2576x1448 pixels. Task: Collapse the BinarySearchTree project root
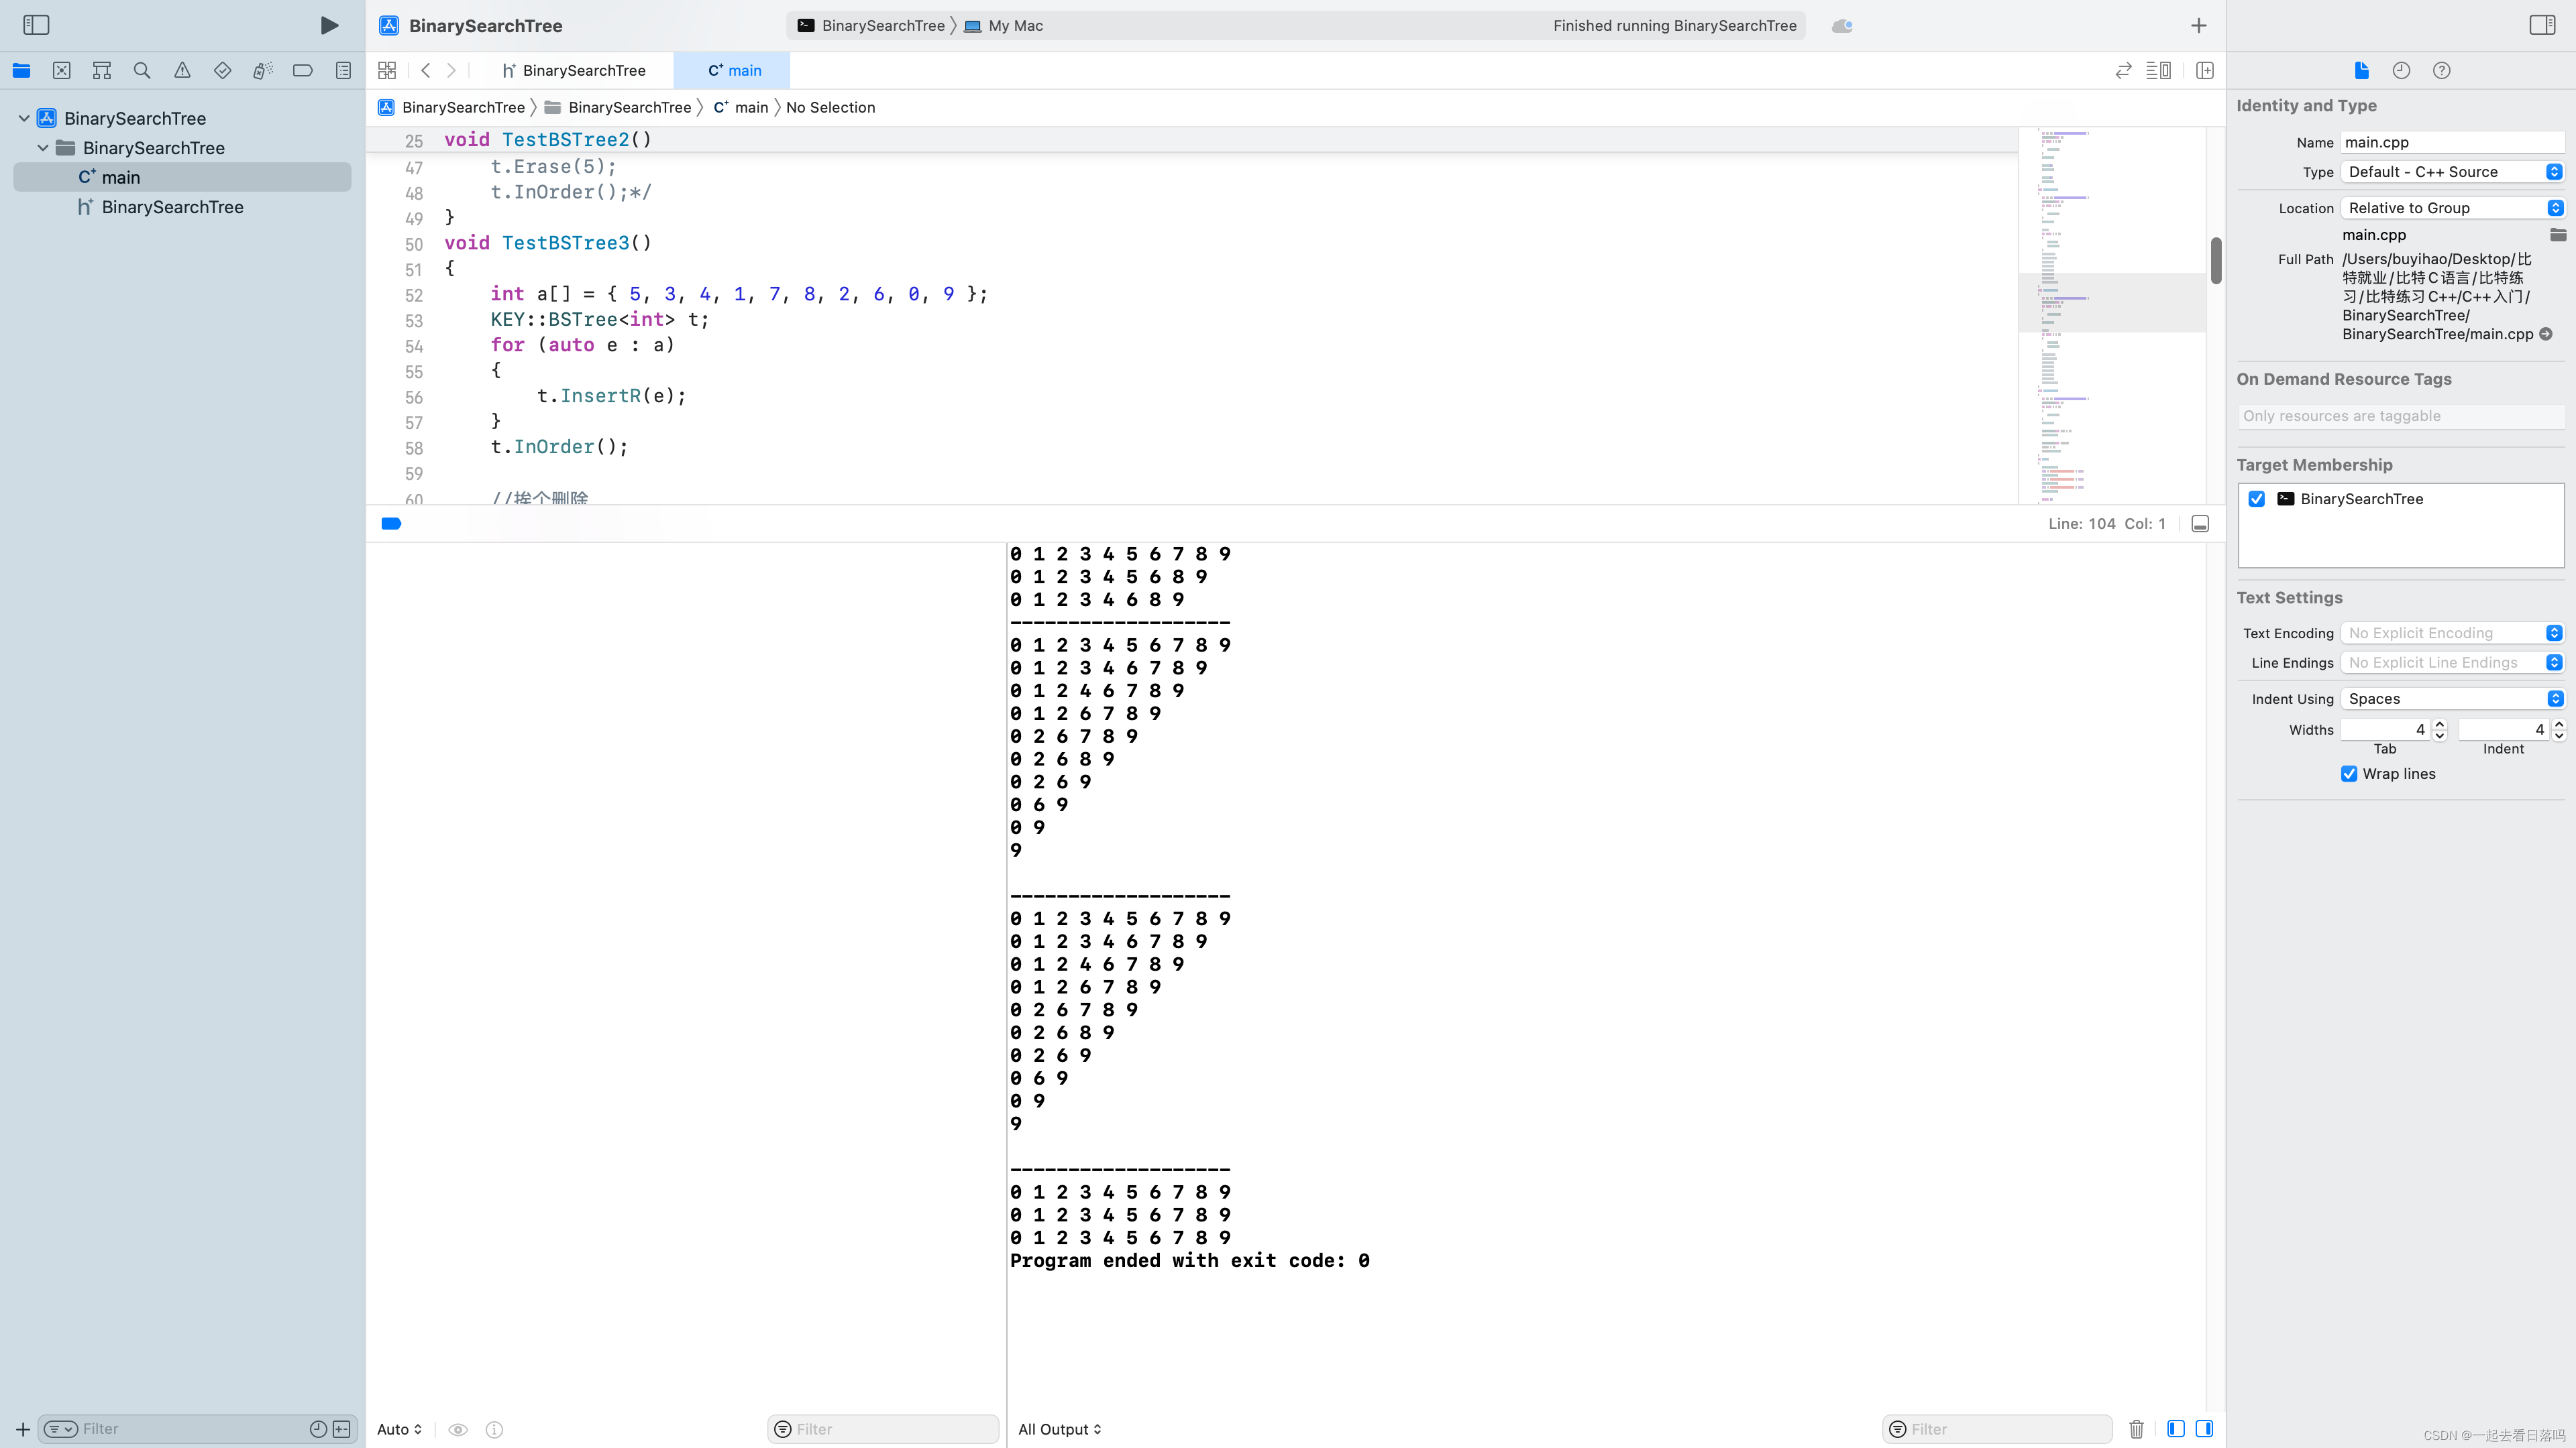24,118
